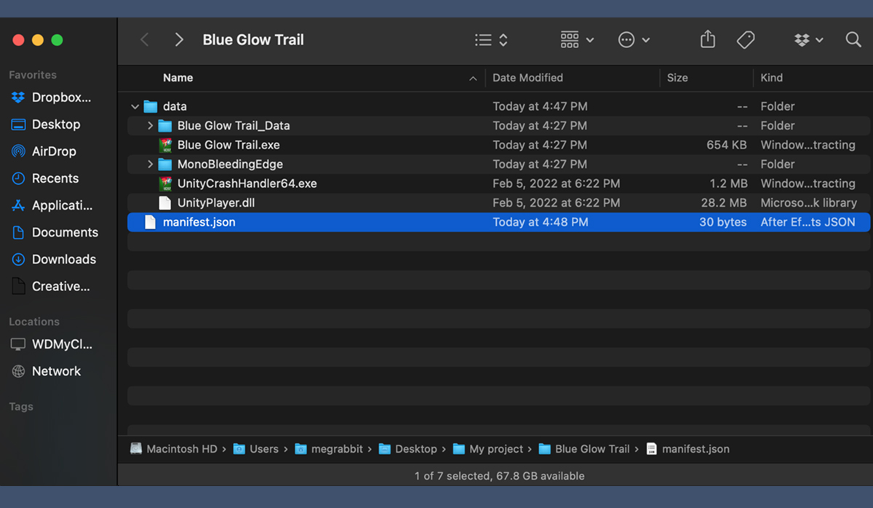Go to Documents in the sidebar

pos(65,232)
